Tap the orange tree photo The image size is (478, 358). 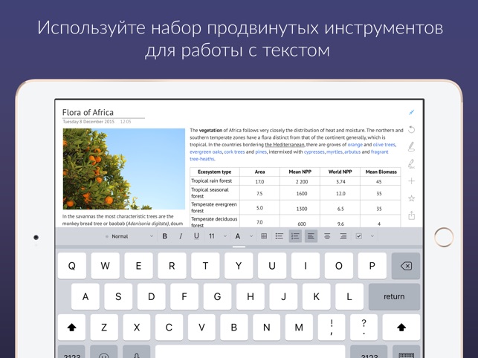[x=123, y=169]
